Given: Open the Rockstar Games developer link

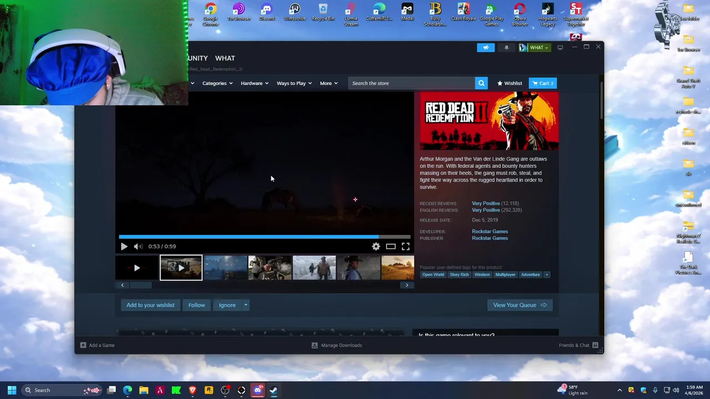Looking at the screenshot, I should [x=490, y=232].
